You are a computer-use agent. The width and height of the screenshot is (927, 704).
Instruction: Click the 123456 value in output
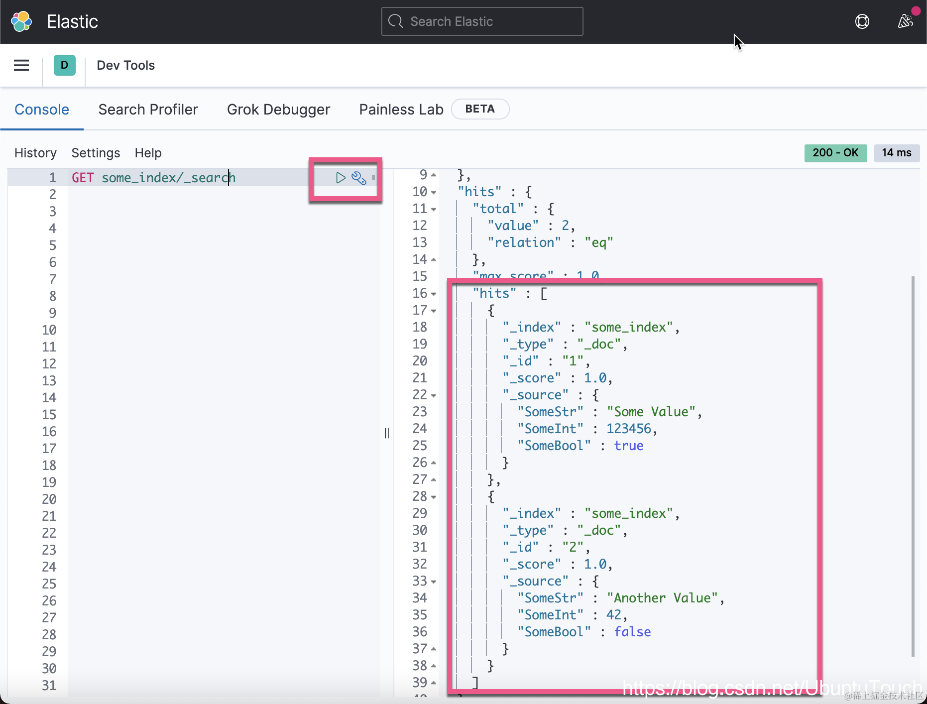coord(629,429)
